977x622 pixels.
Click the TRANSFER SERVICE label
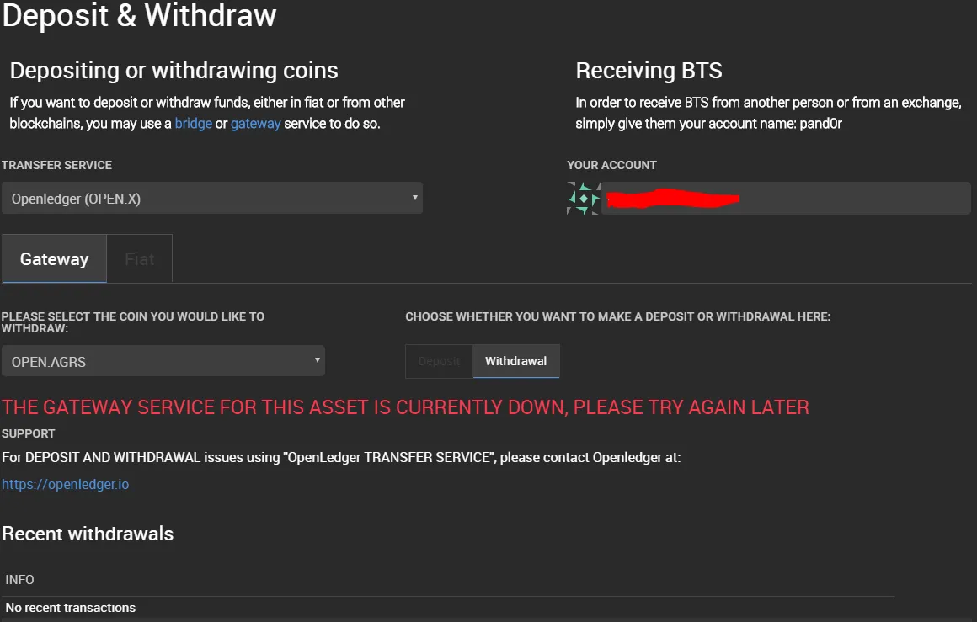(x=56, y=165)
